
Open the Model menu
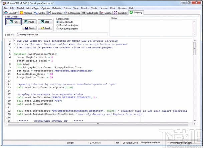(x=20, y=8)
